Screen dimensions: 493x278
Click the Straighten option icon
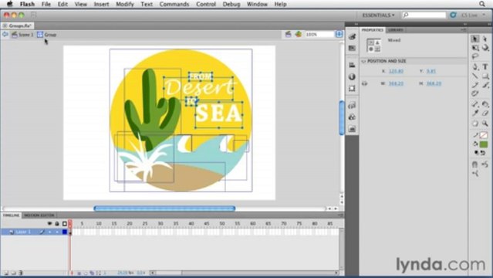475,173
